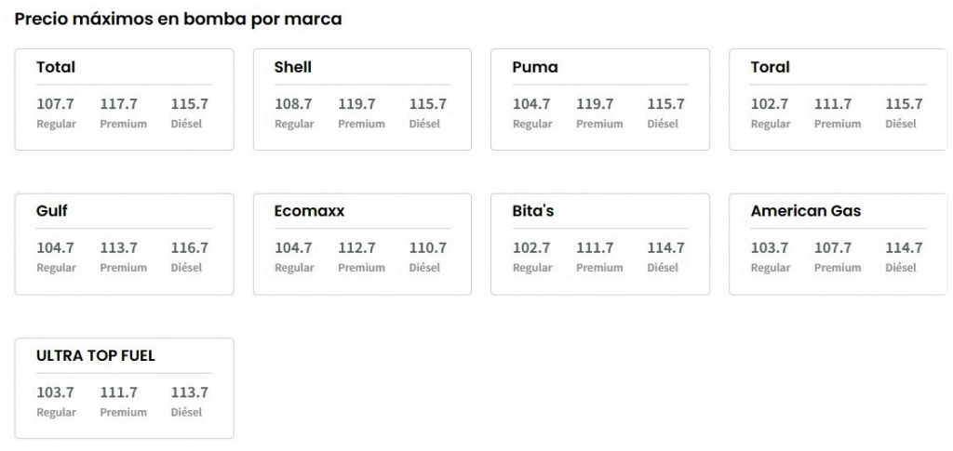Select Toral's Premium price 111.7
The height and width of the screenshot is (451, 953).
(833, 104)
